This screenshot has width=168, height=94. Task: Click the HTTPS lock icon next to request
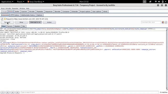[x=5, y=19]
